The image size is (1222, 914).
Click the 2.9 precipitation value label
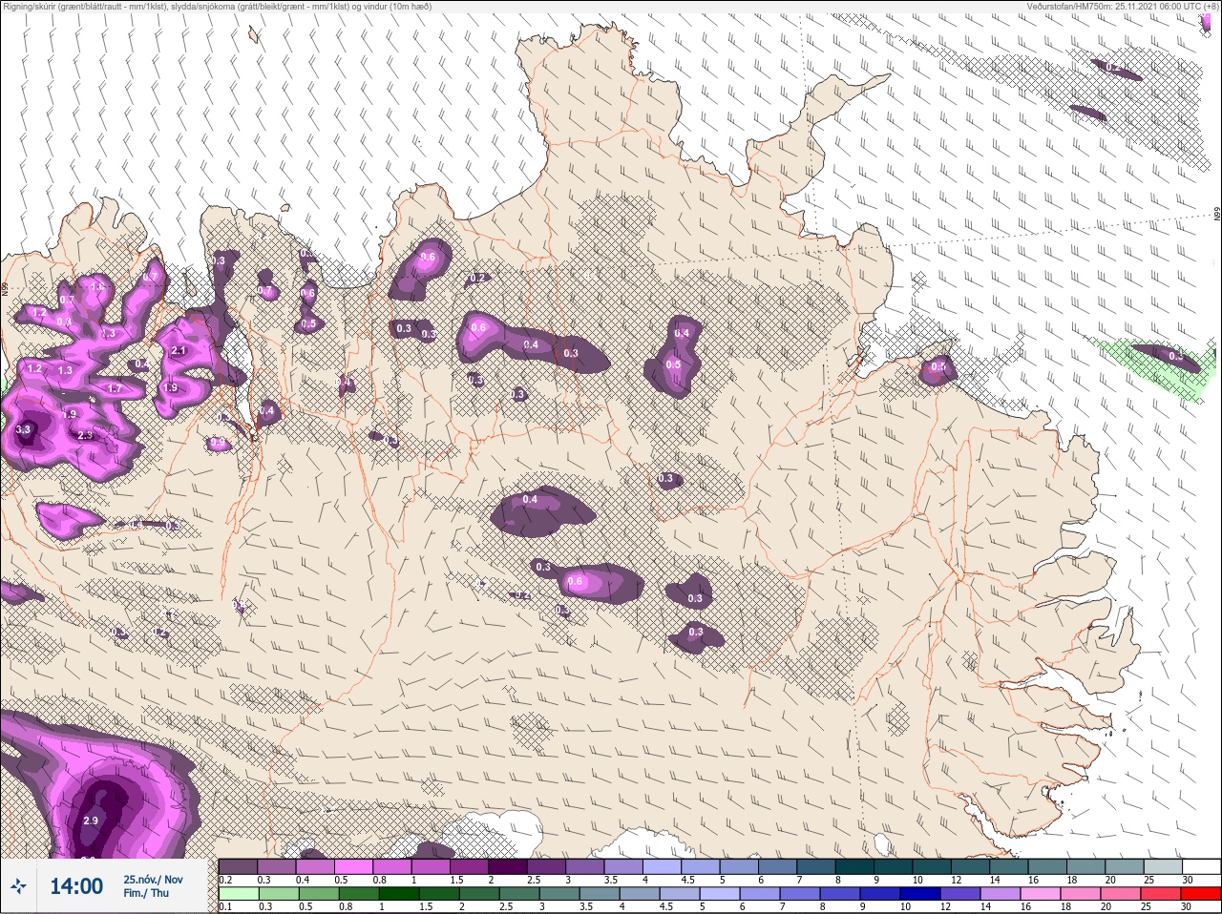coord(91,821)
